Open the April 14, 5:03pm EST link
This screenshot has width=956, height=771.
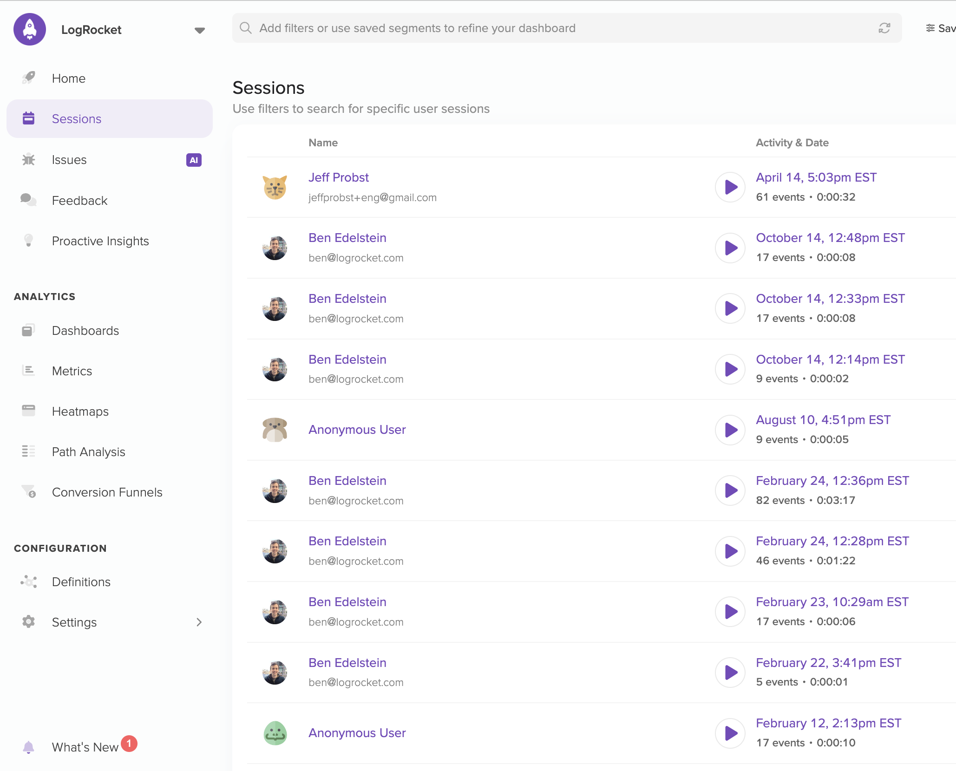[816, 177]
